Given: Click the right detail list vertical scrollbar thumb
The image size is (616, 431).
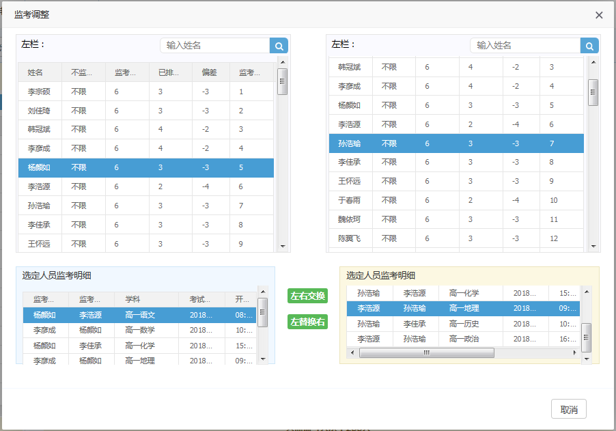Looking at the screenshot, I should point(586,337).
